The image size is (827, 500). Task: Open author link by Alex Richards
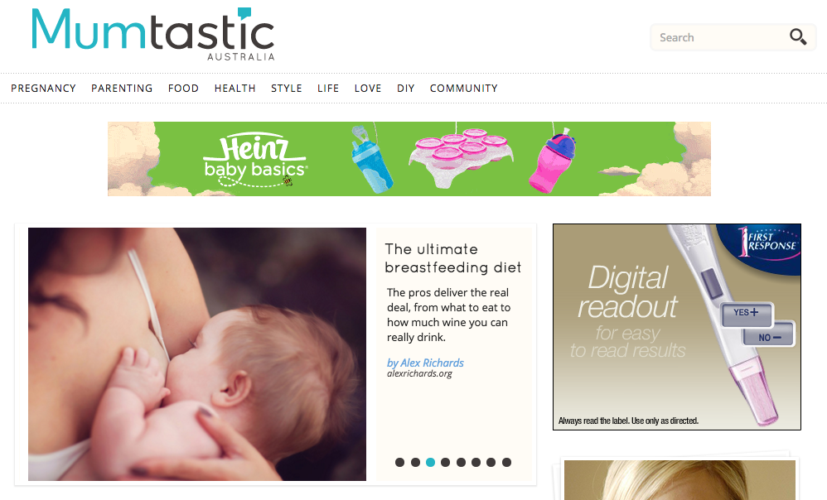425,363
